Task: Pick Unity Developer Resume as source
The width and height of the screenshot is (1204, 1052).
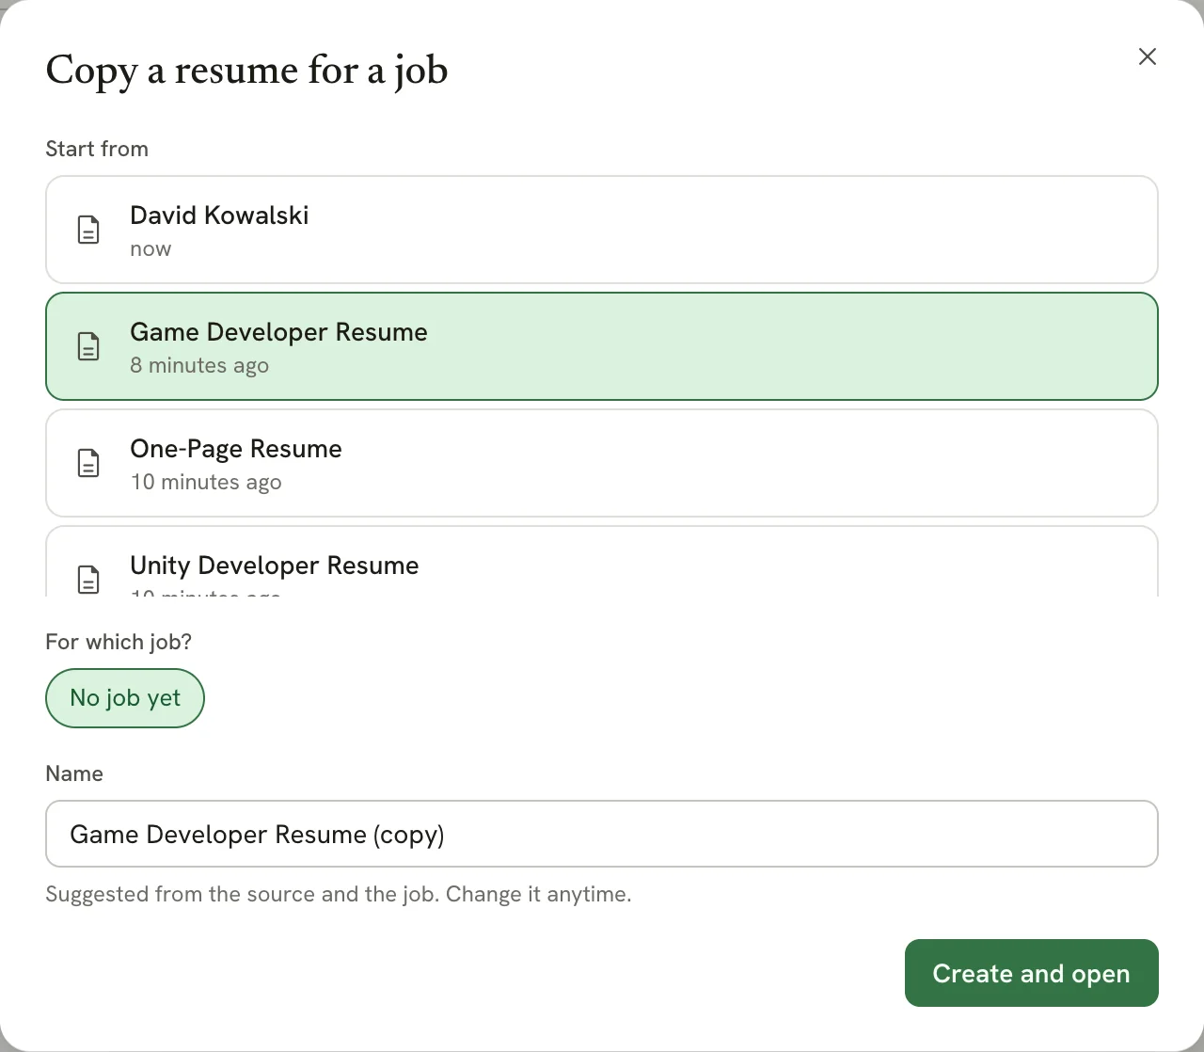Action: tap(602, 561)
